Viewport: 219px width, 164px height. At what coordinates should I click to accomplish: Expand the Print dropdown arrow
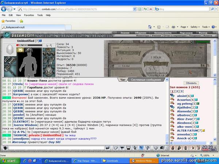(x=177, y=27)
